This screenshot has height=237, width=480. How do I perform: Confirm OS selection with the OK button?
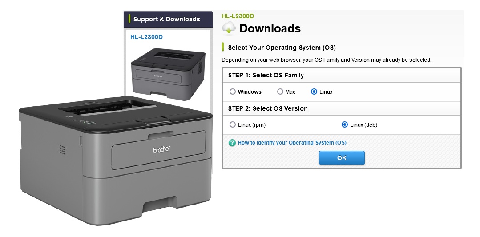pyautogui.click(x=342, y=158)
